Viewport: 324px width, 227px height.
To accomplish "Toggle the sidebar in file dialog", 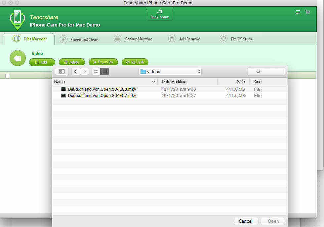I will pos(62,71).
